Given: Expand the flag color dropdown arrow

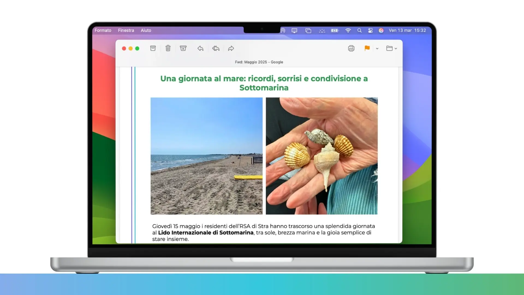Looking at the screenshot, I should tap(377, 49).
